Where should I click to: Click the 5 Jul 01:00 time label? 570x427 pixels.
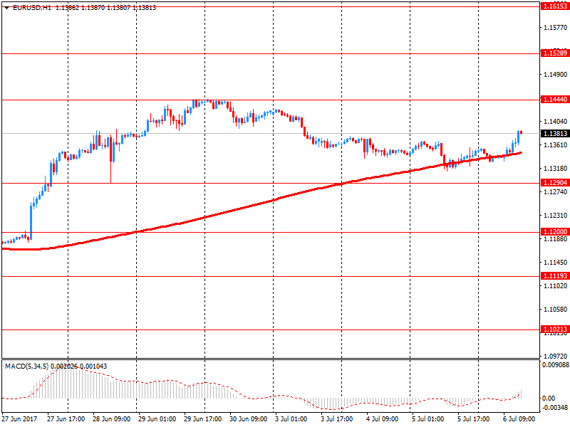[428, 418]
